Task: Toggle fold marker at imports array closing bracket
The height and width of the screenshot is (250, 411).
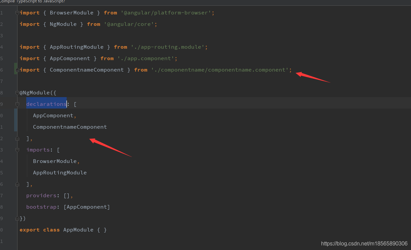Action: coord(17,184)
